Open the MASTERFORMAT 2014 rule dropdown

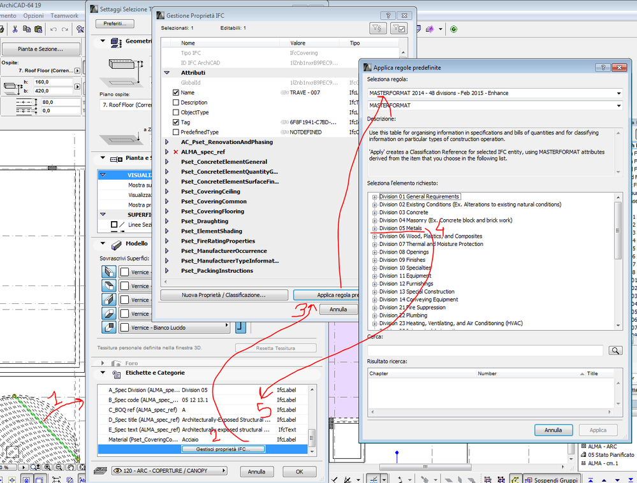pos(495,93)
